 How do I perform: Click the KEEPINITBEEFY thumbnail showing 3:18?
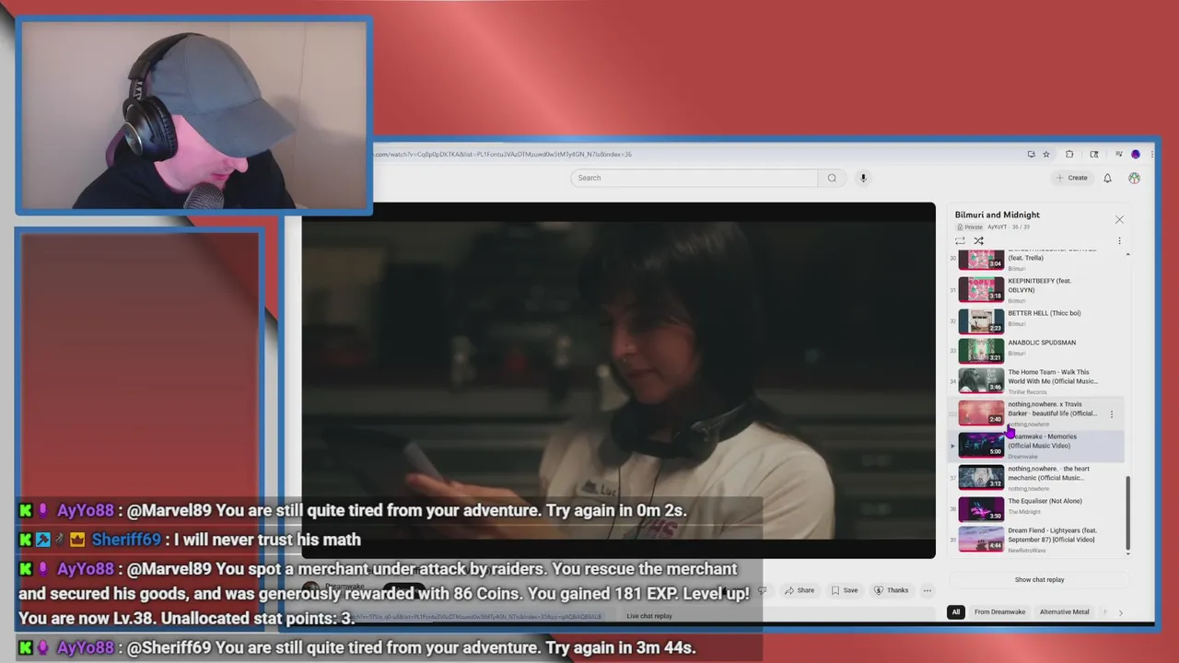pyautogui.click(x=981, y=289)
